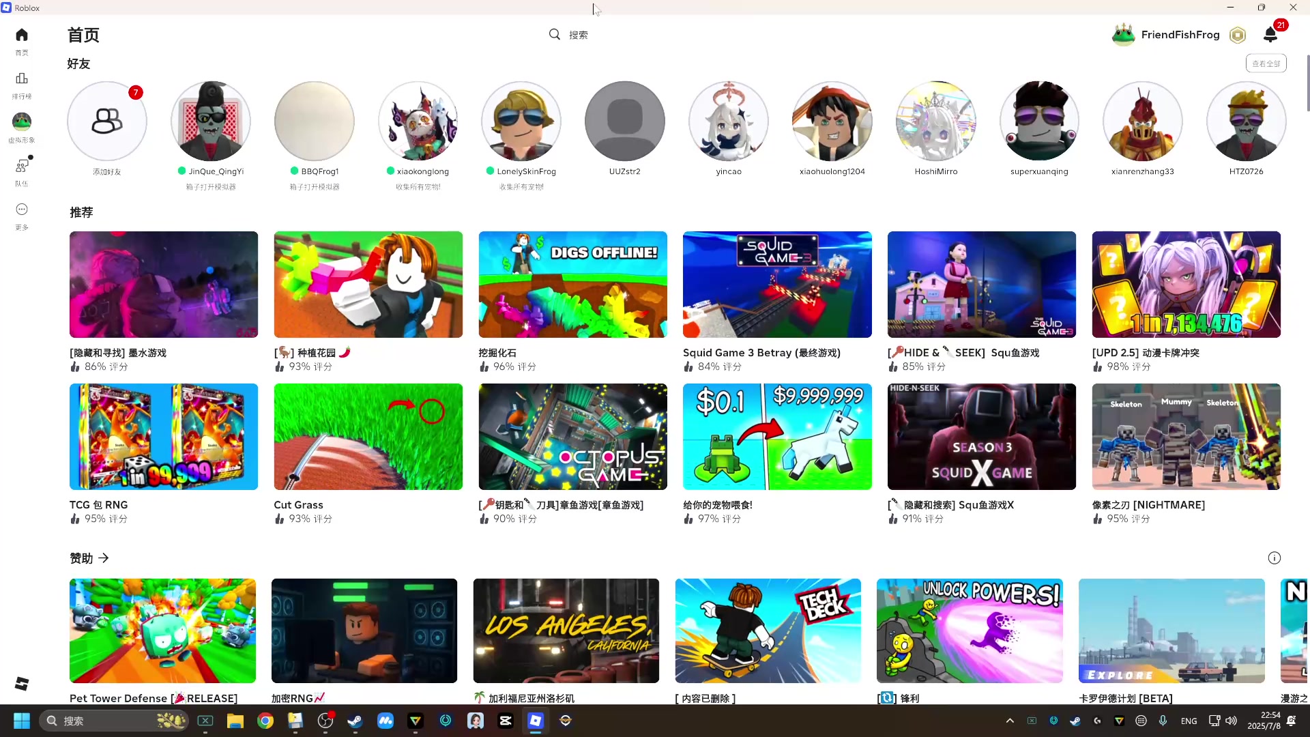
Task: Open the 种植花园 game thumbnail
Action: (368, 285)
